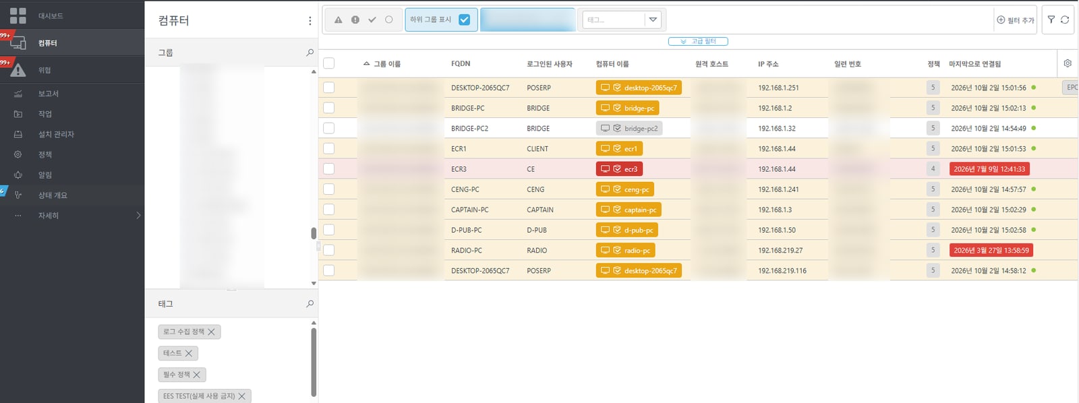Click the 보고서 chart icon in sidebar
The height and width of the screenshot is (403, 1079).
point(18,94)
